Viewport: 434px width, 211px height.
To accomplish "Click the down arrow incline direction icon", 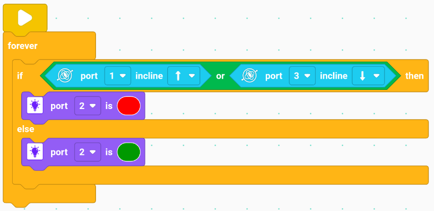I will [363, 76].
